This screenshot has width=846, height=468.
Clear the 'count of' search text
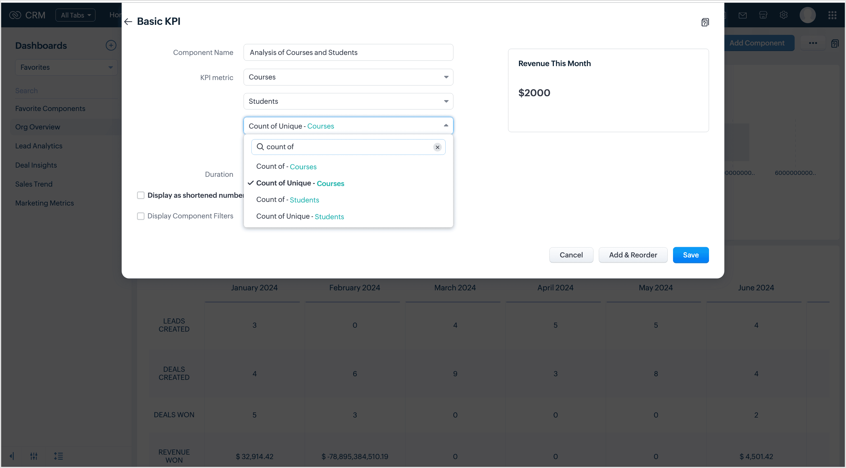point(437,147)
